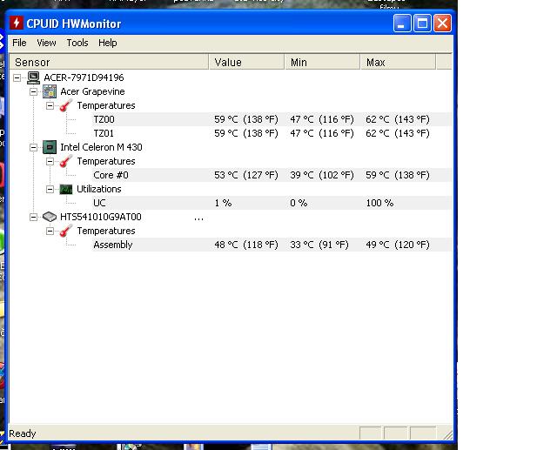Image resolution: width=557 pixels, height=450 pixels.
Task: Click the UC max value 100 %
Action: tap(379, 203)
